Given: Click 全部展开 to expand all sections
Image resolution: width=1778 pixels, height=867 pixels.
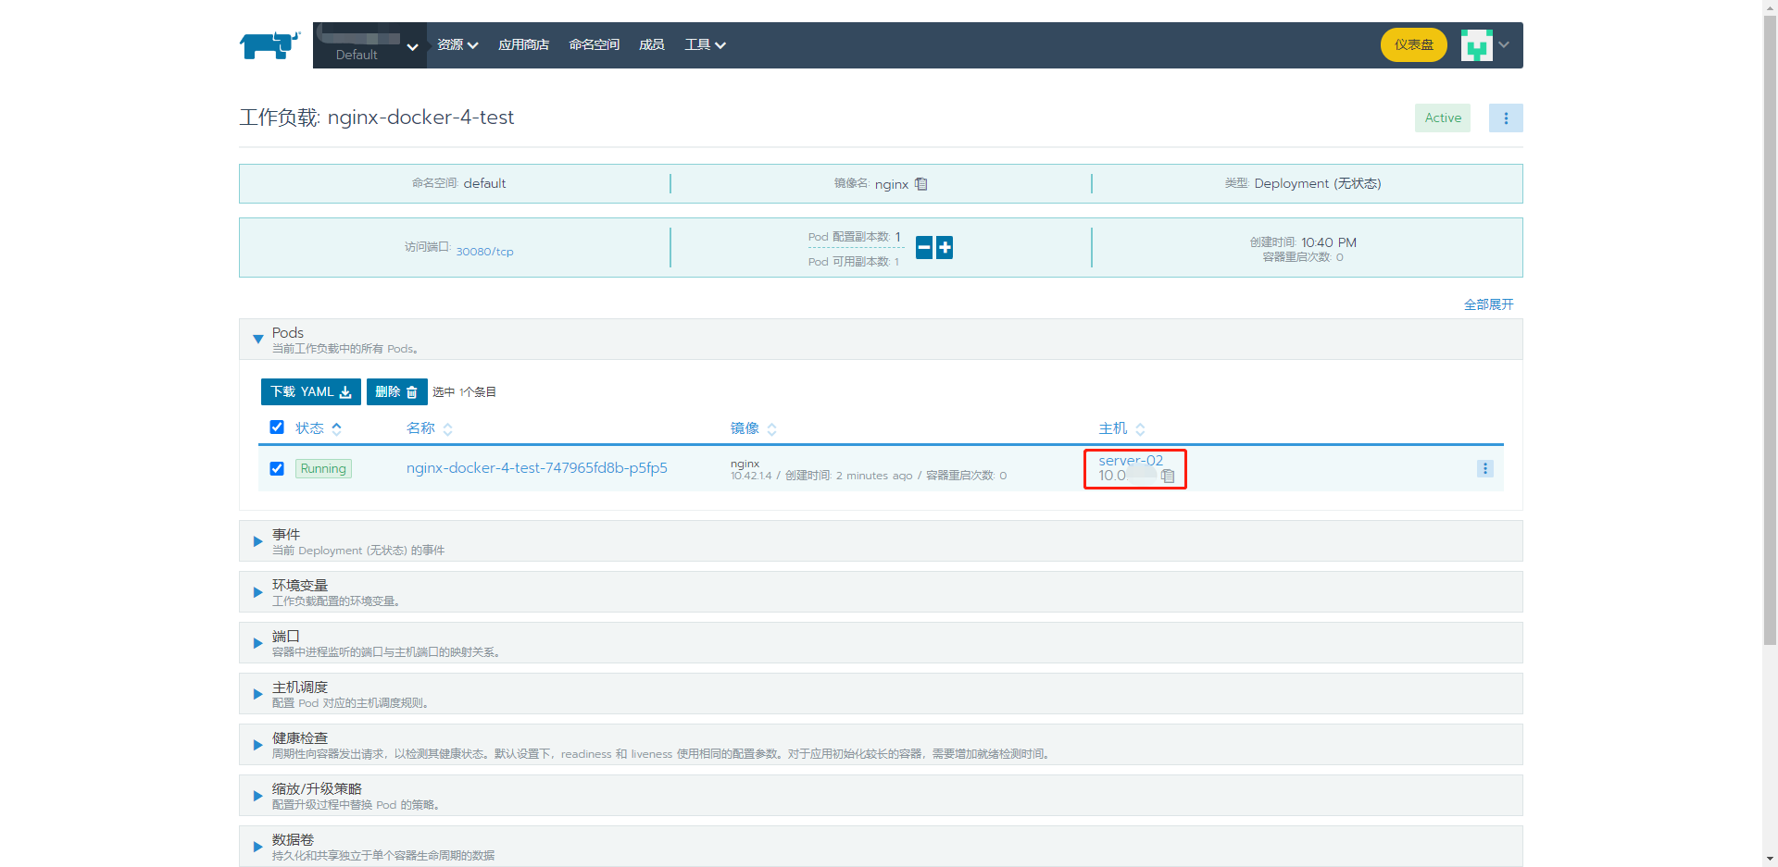Looking at the screenshot, I should [1489, 304].
